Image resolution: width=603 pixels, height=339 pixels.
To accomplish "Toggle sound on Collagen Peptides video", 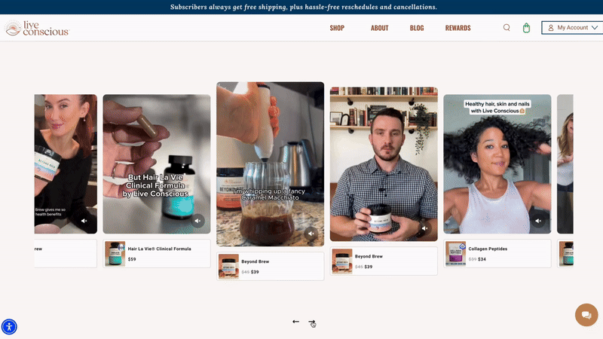I will (538, 221).
